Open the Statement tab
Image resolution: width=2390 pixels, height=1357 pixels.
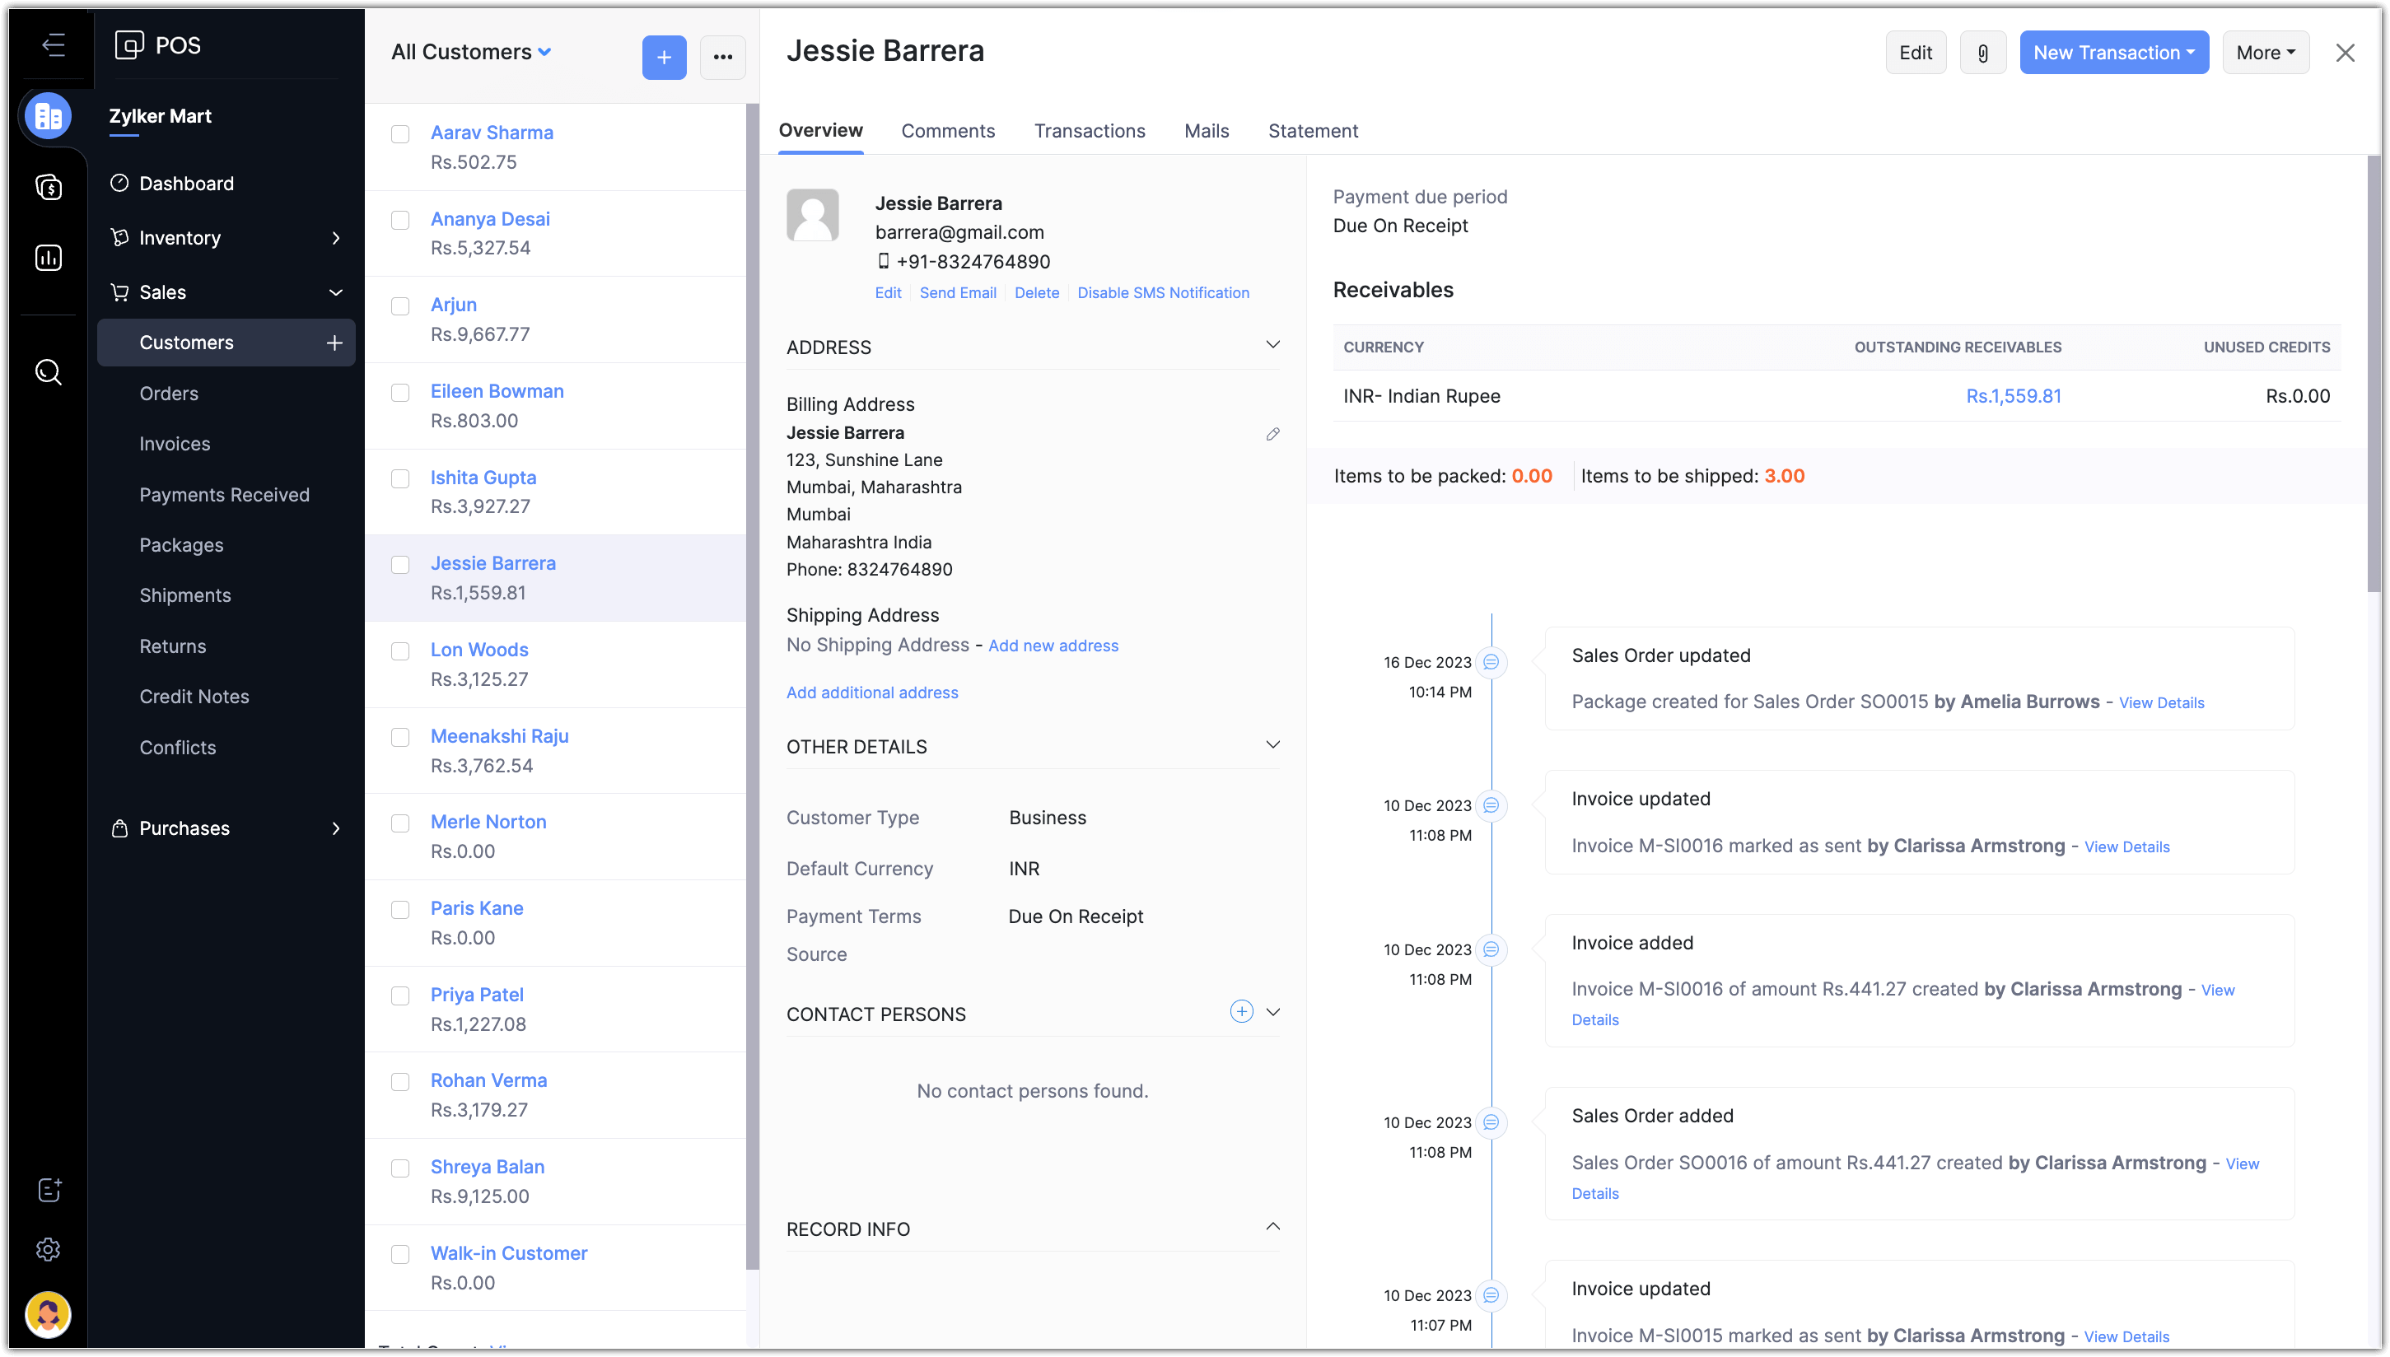pyautogui.click(x=1313, y=132)
